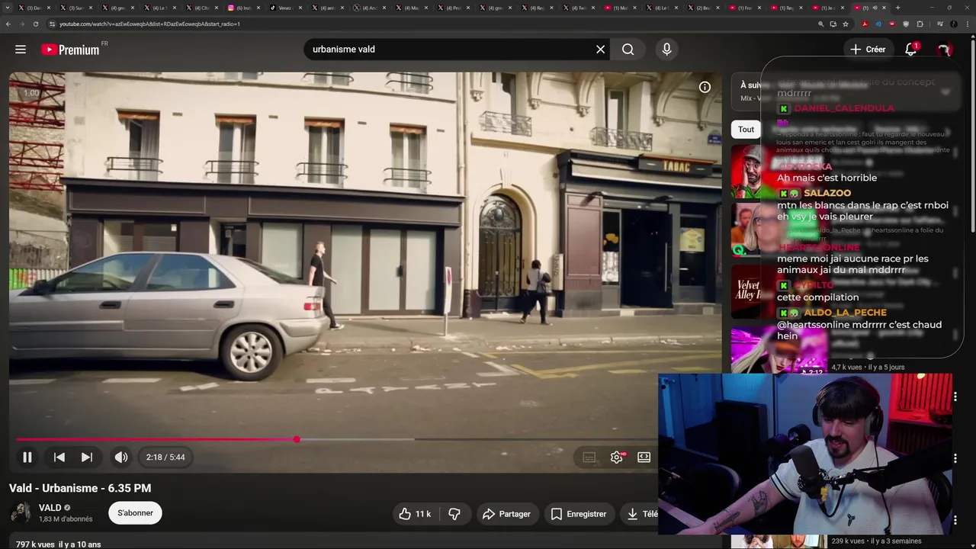
Task: Open the VALD channel avatar
Action: click(21, 512)
